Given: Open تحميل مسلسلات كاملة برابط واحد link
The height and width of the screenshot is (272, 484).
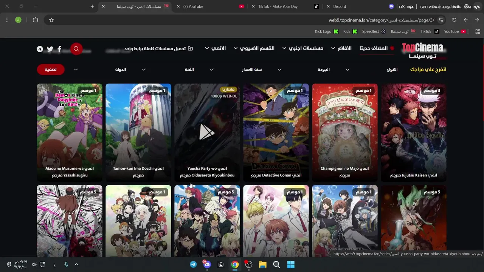Looking at the screenshot, I should (158, 49).
